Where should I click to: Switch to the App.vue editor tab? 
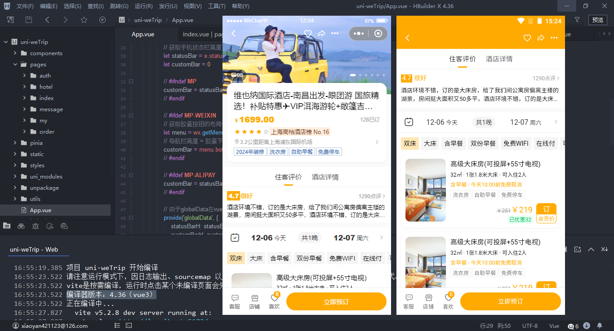pyautogui.click(x=143, y=35)
